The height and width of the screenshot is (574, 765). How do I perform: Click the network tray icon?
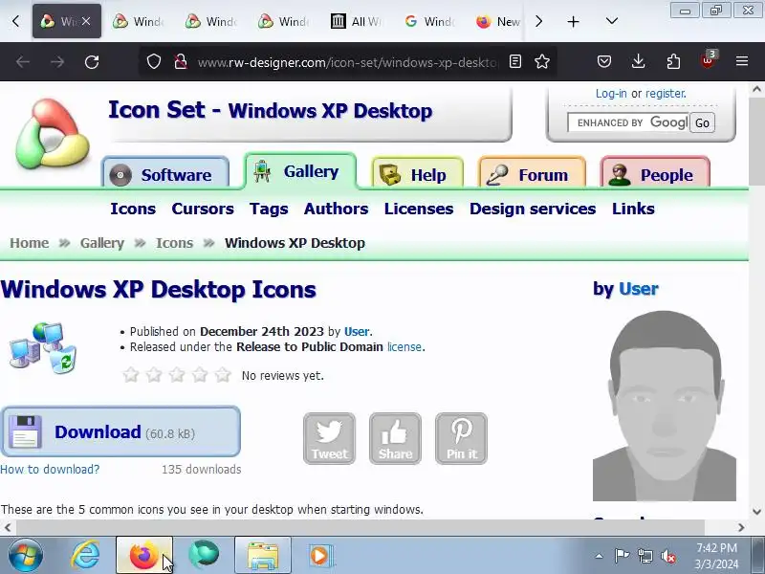[x=645, y=556]
